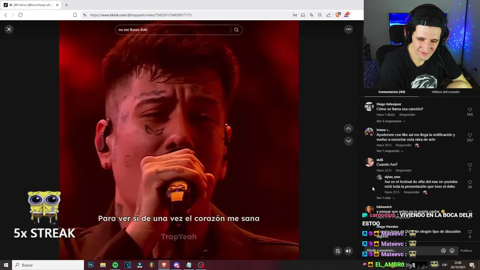
Task: Like Diego Velazquez's comment
Action: tap(470, 110)
